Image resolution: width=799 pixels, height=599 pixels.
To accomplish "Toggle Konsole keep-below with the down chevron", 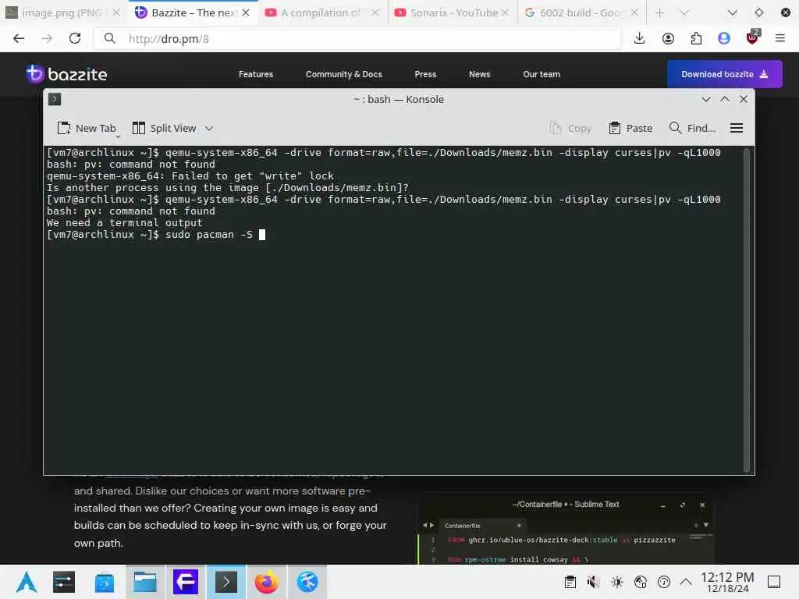I will [705, 99].
